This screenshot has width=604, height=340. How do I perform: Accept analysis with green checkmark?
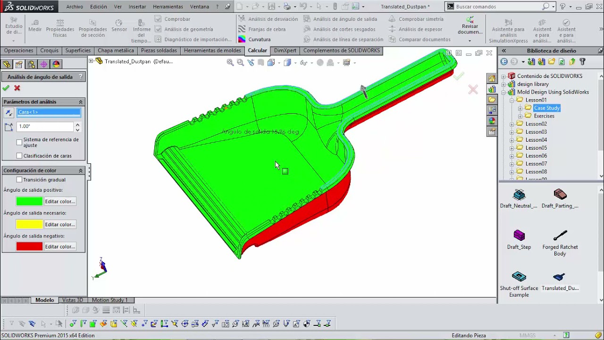(x=6, y=88)
